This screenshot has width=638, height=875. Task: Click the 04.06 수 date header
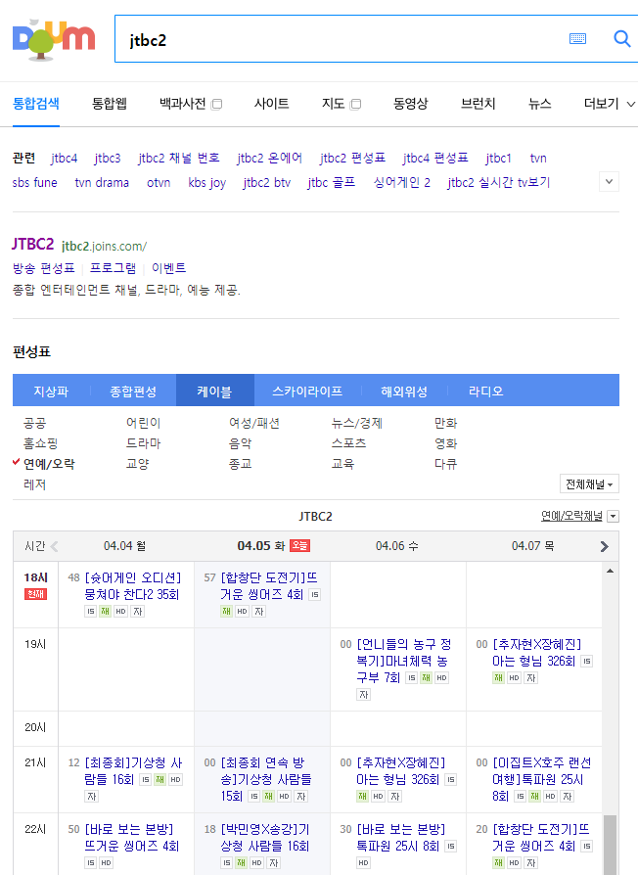click(x=397, y=546)
